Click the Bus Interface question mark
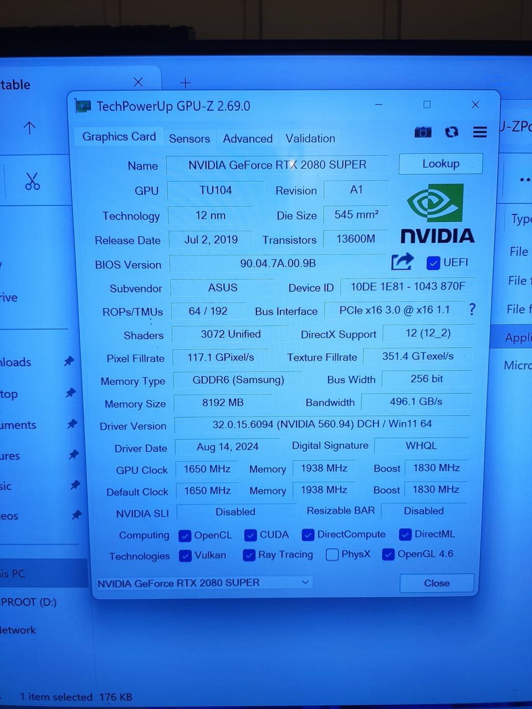 (472, 309)
